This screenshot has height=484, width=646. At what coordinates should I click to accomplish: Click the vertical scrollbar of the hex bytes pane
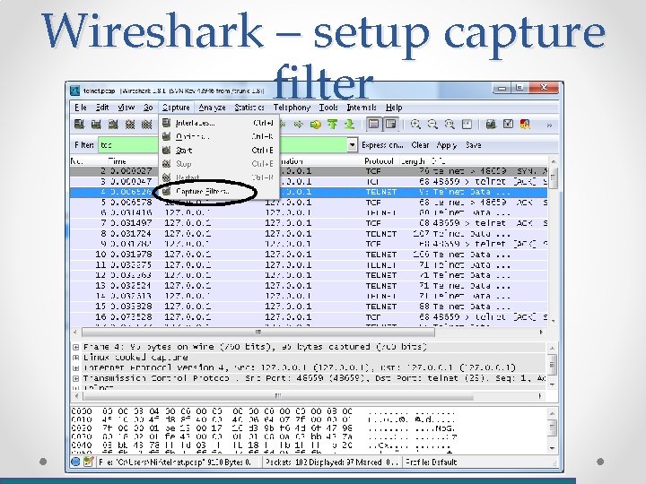click(x=553, y=428)
